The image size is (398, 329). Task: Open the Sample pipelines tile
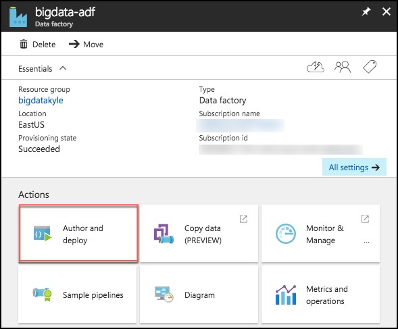click(x=77, y=295)
